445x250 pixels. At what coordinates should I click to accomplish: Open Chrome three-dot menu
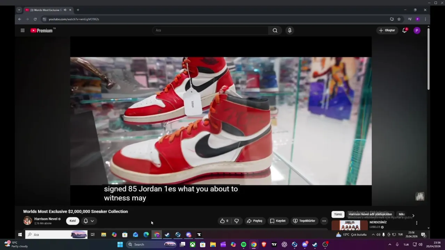pyautogui.click(x=425, y=19)
